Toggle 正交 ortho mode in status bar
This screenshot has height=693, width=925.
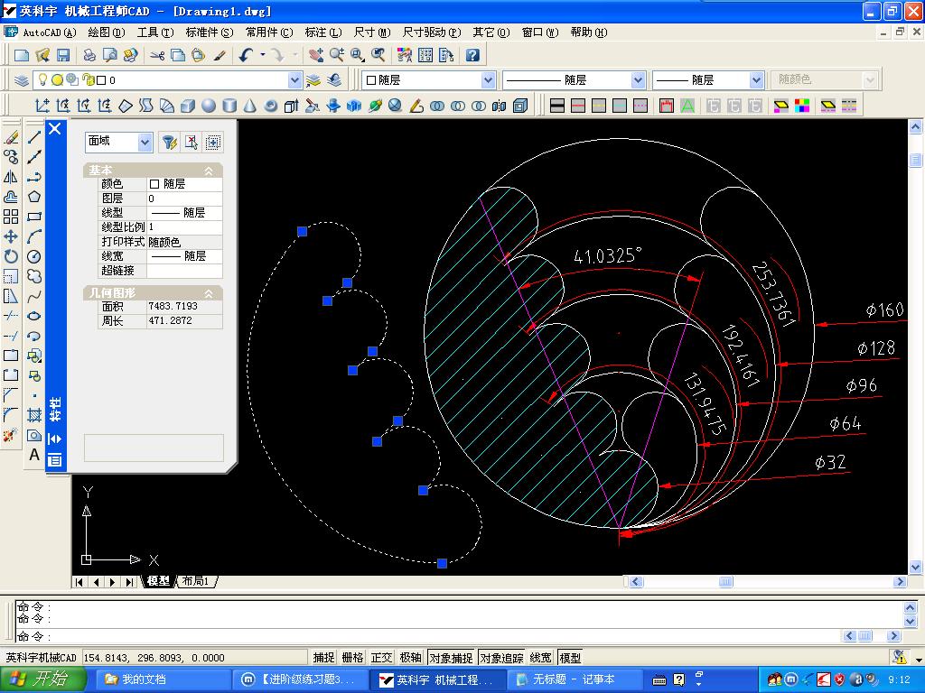[381, 658]
